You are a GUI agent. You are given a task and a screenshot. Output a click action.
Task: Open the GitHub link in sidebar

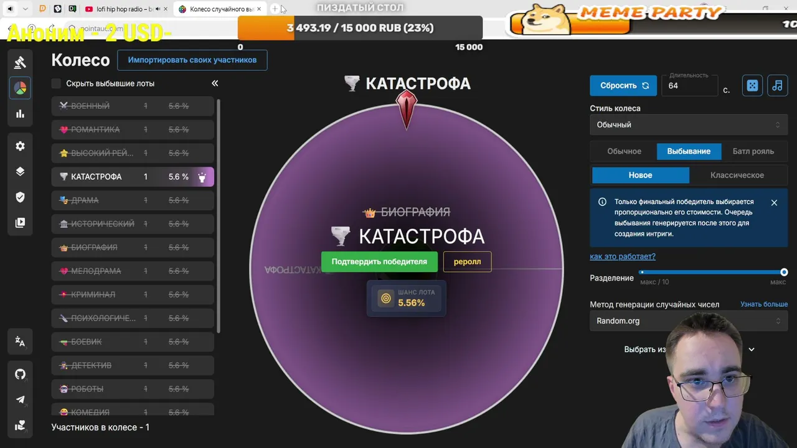(20, 374)
